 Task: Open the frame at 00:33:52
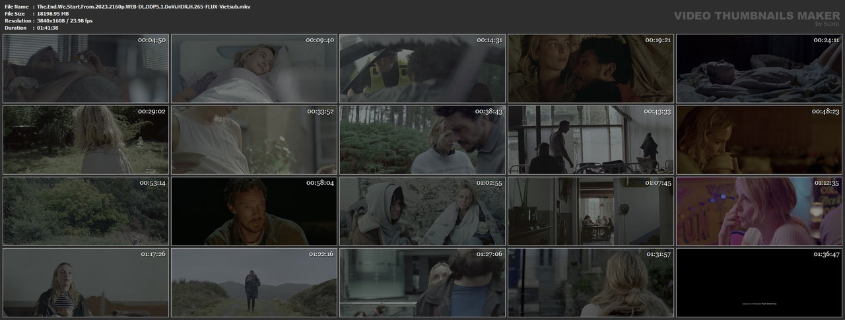pyautogui.click(x=254, y=140)
